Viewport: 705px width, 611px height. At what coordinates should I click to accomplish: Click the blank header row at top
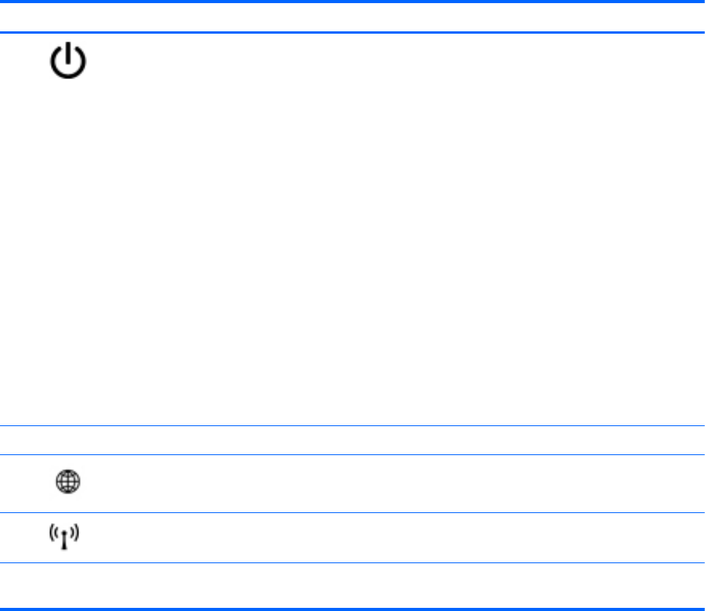tap(352, 17)
